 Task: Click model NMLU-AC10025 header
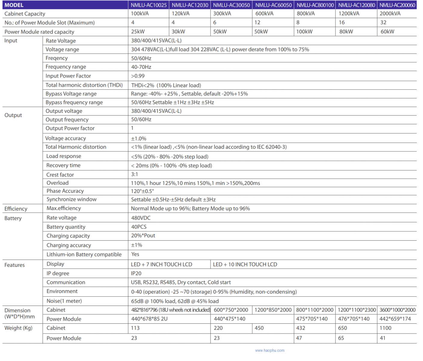tap(149, 5)
